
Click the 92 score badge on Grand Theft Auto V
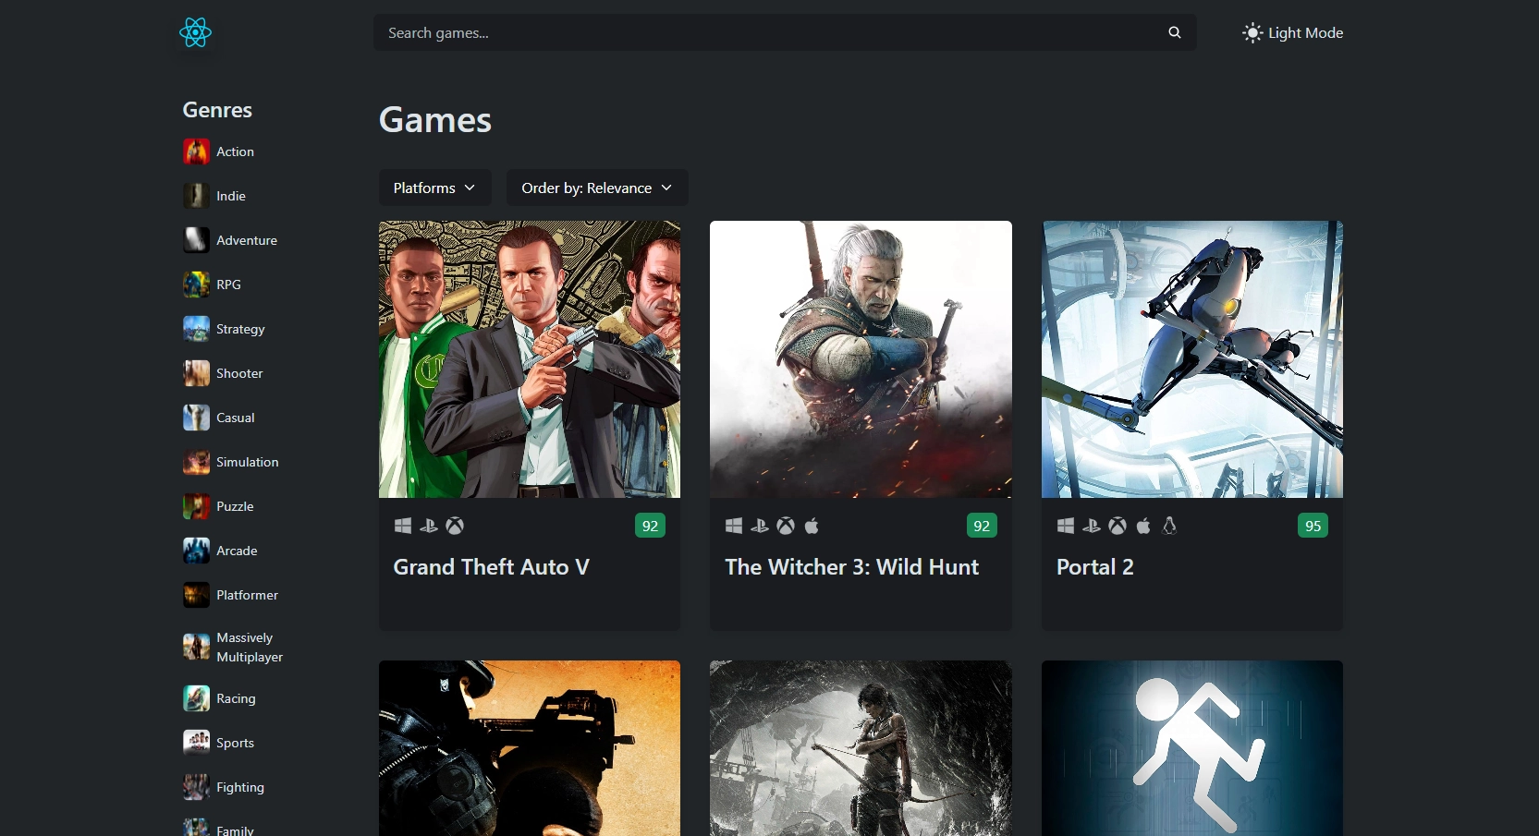[x=650, y=526]
